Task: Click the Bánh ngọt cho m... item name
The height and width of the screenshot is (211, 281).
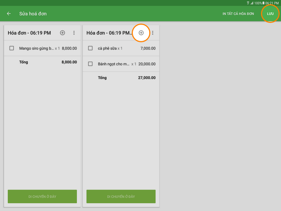Action: [113, 64]
